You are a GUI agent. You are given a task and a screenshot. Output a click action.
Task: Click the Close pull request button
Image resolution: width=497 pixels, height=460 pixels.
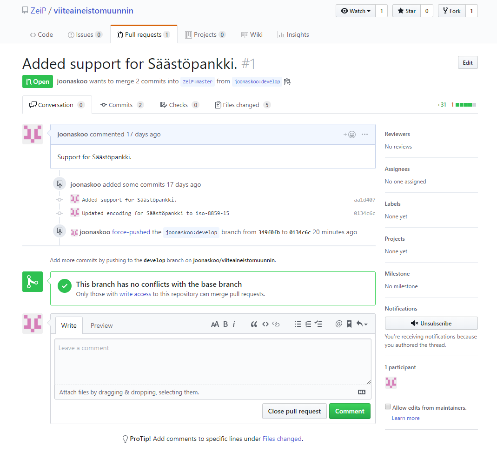tap(294, 411)
